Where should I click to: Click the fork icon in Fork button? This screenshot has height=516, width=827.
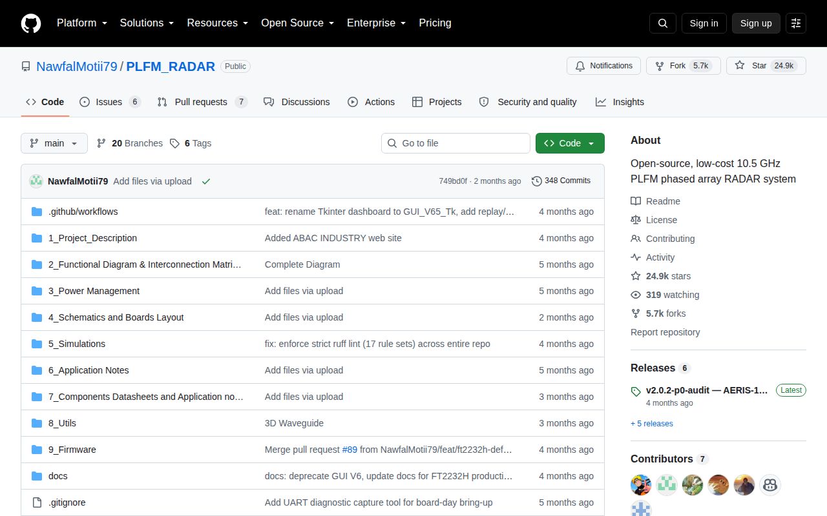pyautogui.click(x=660, y=66)
